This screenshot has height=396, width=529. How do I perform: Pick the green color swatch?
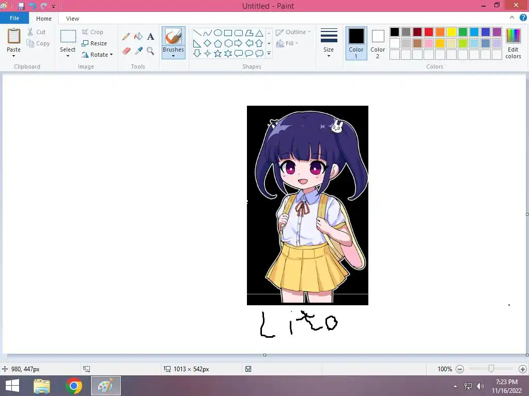463,32
